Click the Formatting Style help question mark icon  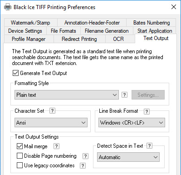pos(124,95)
